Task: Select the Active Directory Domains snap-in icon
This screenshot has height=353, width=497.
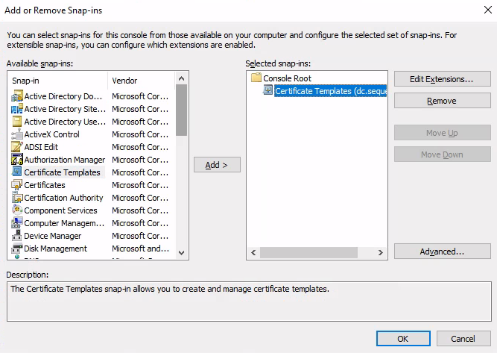Action: point(17,96)
